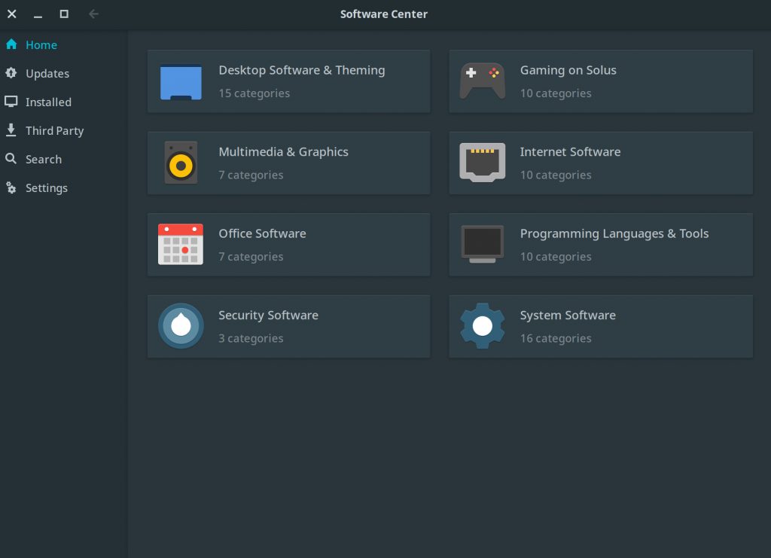Maximize the Software Center window
771x558 pixels.
tap(64, 14)
